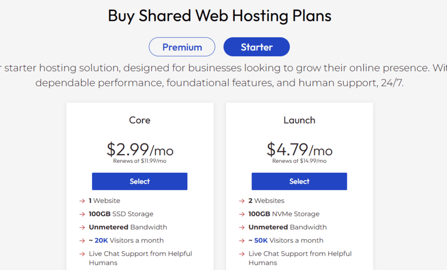
Task: Select the Core hosting plan
Action: pyautogui.click(x=140, y=181)
